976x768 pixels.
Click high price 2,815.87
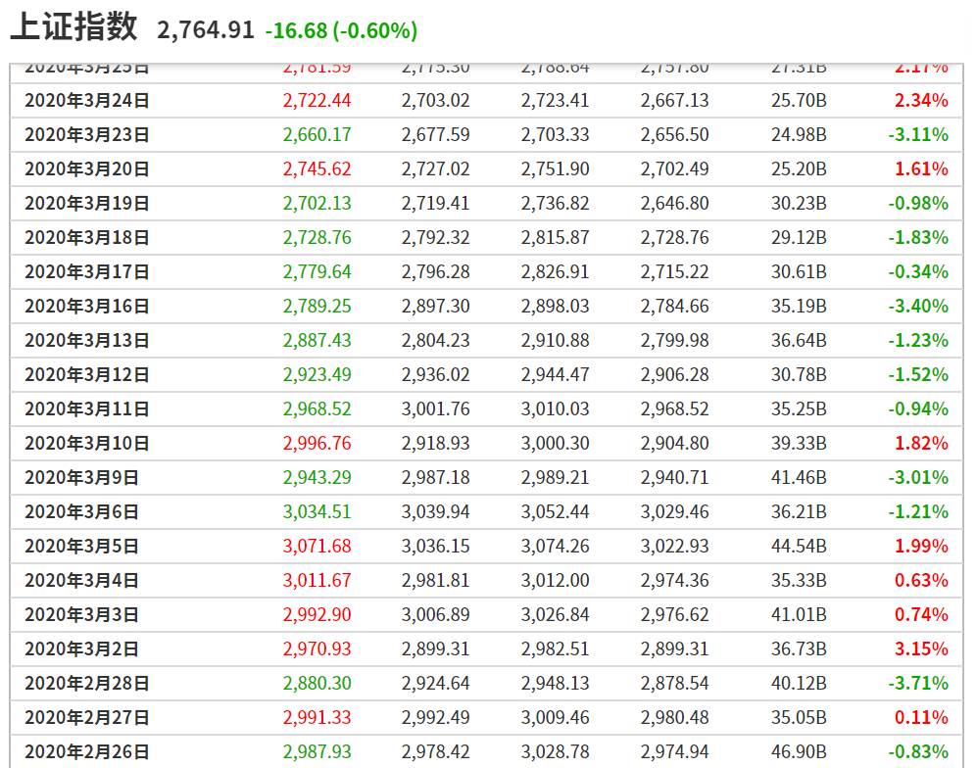pyautogui.click(x=556, y=237)
